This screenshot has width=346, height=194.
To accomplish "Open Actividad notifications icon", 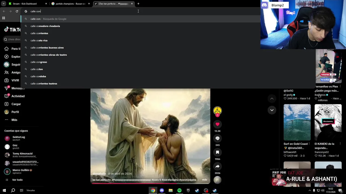I will [6, 96].
